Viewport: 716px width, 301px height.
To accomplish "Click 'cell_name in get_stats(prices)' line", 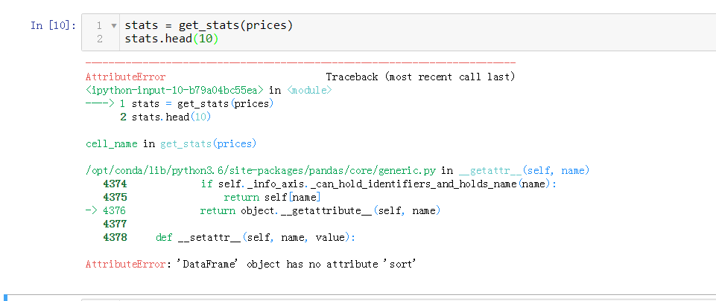I will tap(171, 143).
